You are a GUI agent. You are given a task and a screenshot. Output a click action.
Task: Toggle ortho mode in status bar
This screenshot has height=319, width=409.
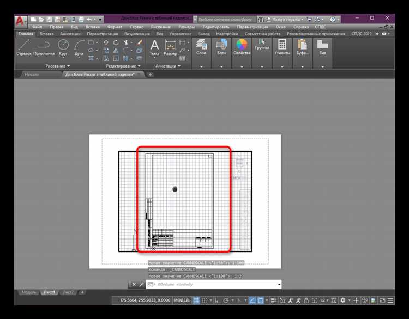[x=218, y=300]
